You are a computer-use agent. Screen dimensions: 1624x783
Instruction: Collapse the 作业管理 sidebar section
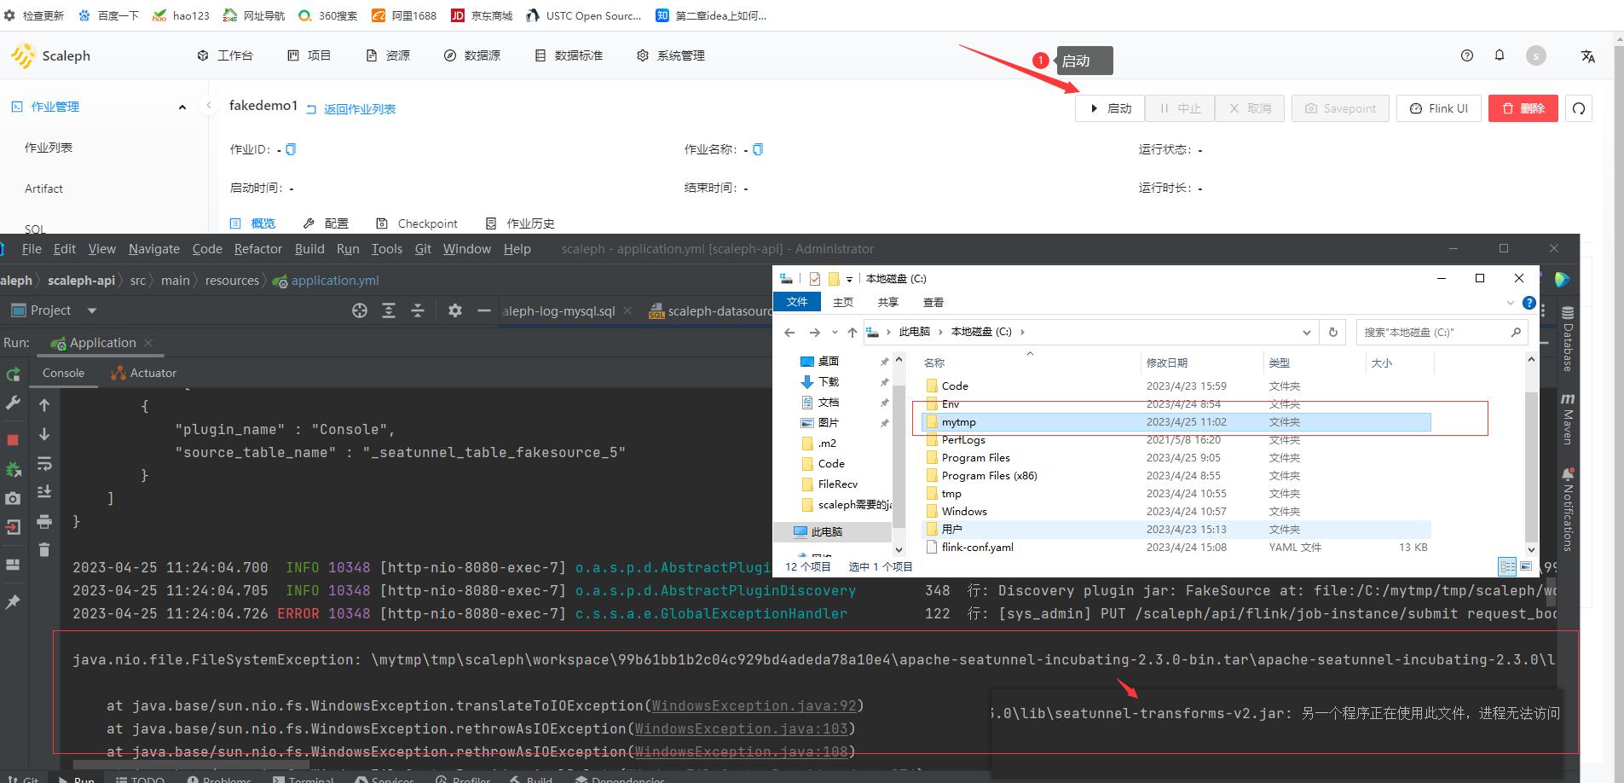click(182, 106)
